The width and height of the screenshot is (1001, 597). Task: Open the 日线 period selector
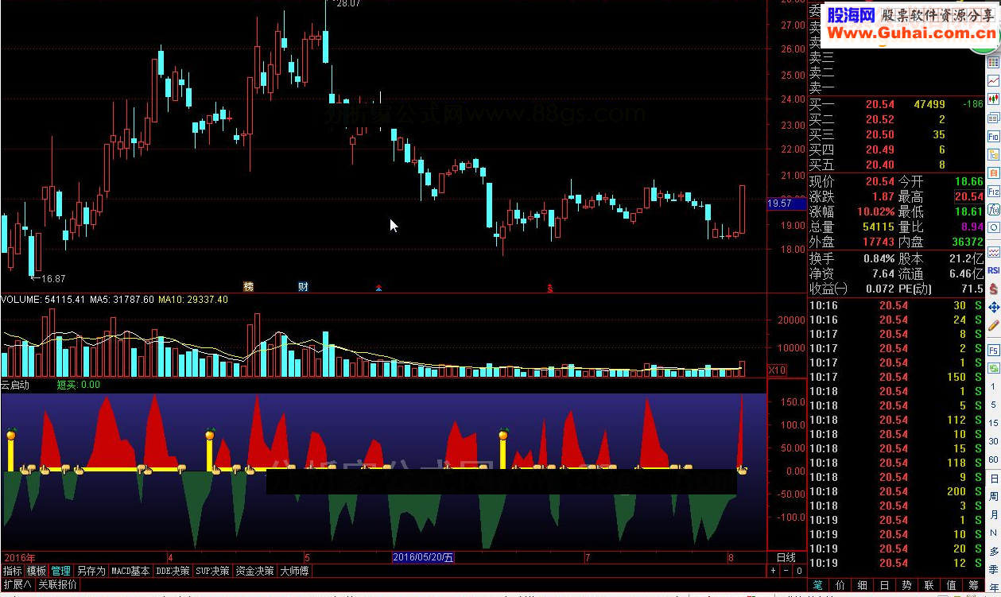[x=786, y=557]
